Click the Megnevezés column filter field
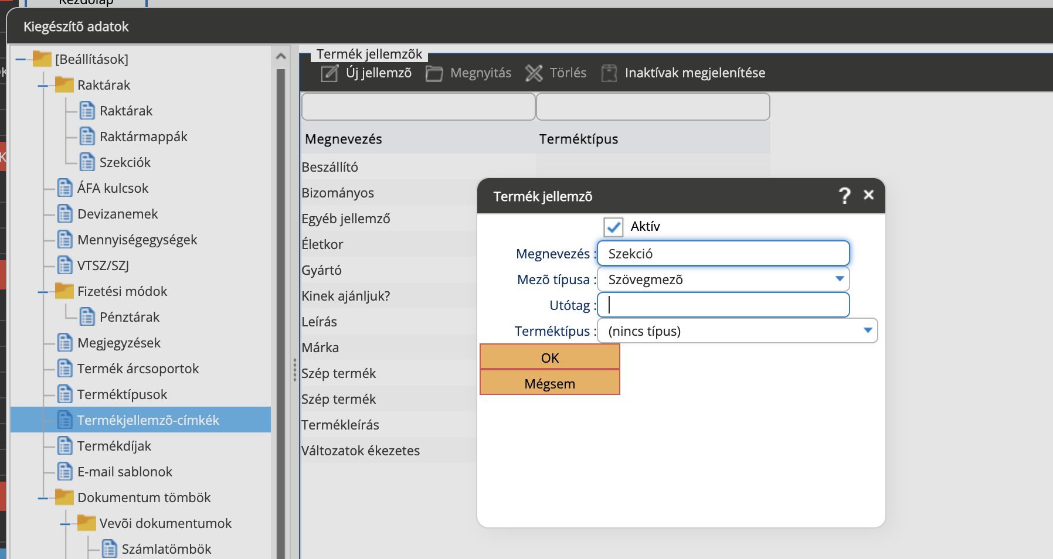Image resolution: width=1053 pixels, height=559 pixels. (x=418, y=107)
